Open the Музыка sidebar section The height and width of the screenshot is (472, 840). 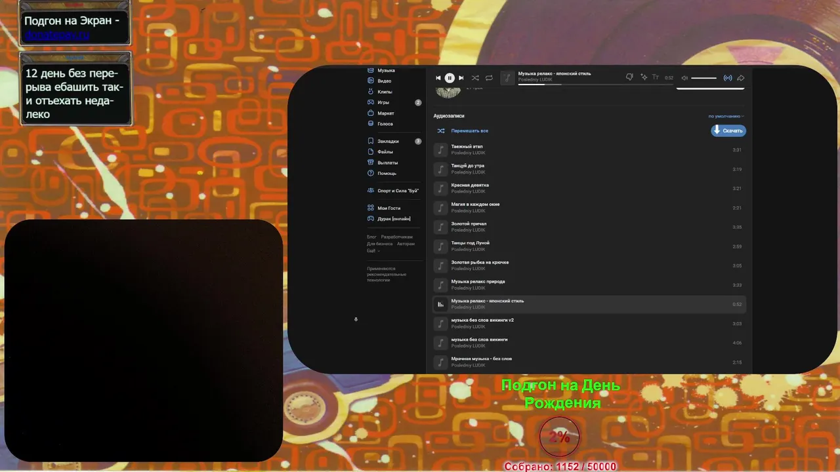coord(386,70)
